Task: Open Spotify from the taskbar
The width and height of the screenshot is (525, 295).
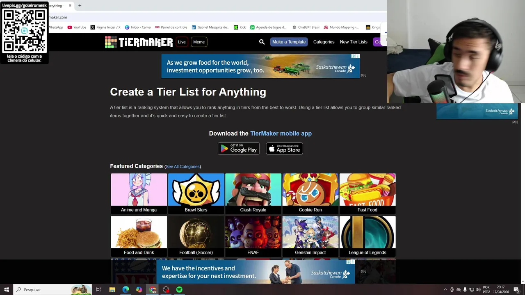Action: (x=179, y=290)
